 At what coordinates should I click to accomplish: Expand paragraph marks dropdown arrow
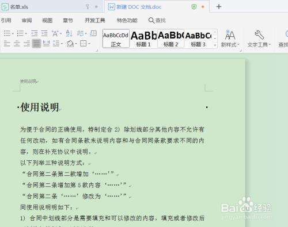pyautogui.click(x=86, y=34)
